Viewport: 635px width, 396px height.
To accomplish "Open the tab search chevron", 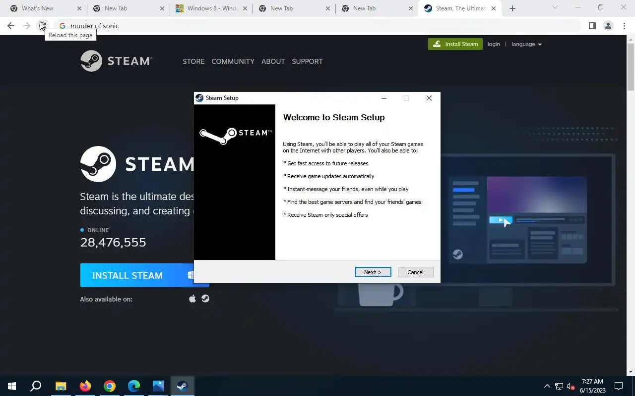I will coord(555,7).
